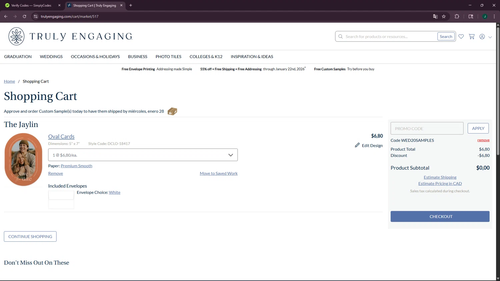The image size is (500, 281).
Task: Remove the WED20SAMPLES code
Action: click(483, 140)
